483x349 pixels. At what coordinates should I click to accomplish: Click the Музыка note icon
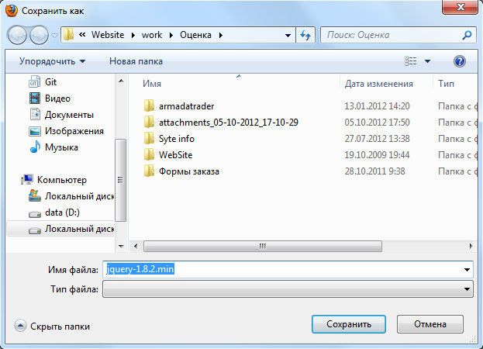click(x=35, y=147)
